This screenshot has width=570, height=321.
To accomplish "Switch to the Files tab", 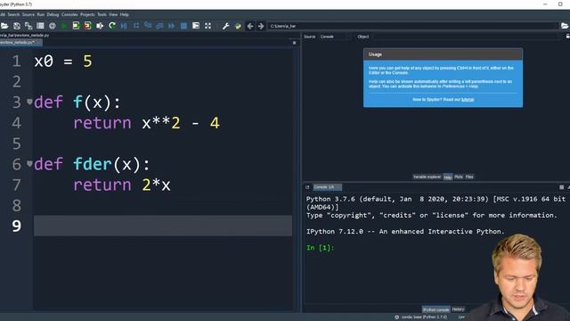I will [469, 177].
